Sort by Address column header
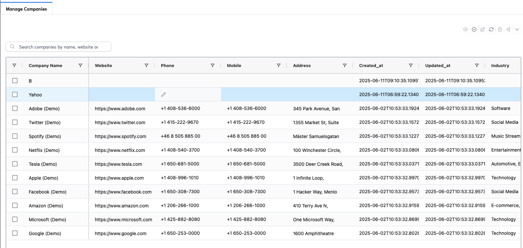 click(x=302, y=65)
